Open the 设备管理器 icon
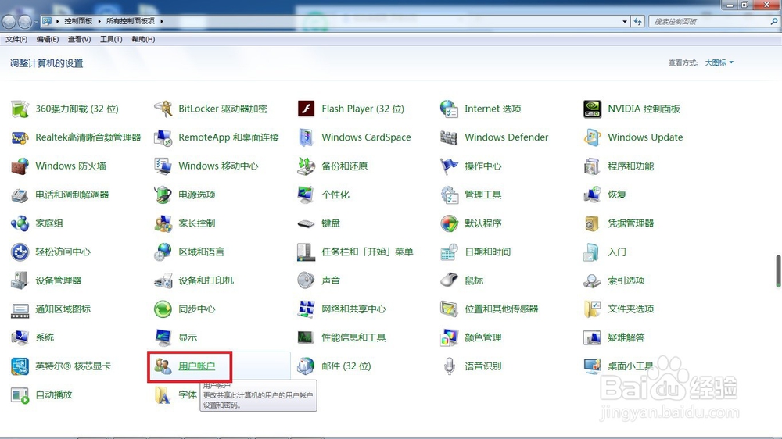 click(x=20, y=280)
